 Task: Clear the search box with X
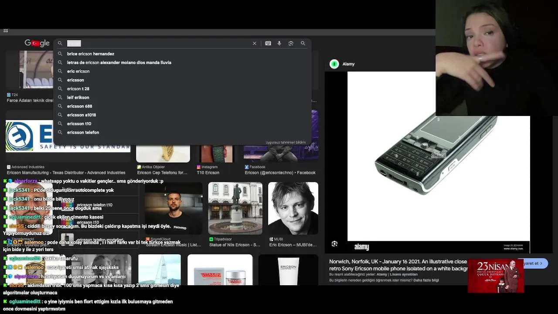(x=255, y=43)
